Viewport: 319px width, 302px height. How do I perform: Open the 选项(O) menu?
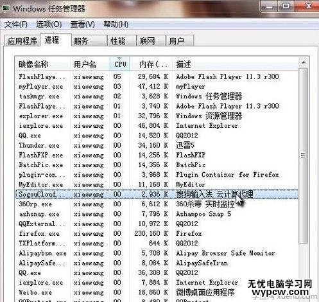pyautogui.click(x=49, y=24)
